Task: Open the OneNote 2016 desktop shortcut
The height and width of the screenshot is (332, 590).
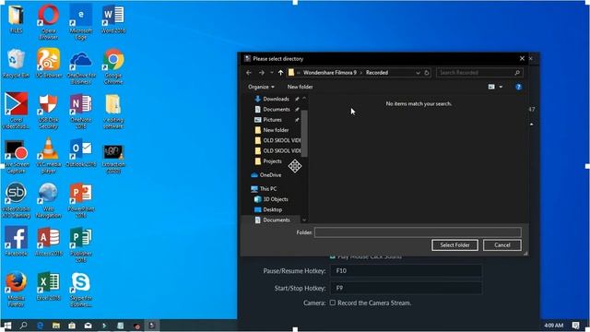Action: click(80, 111)
